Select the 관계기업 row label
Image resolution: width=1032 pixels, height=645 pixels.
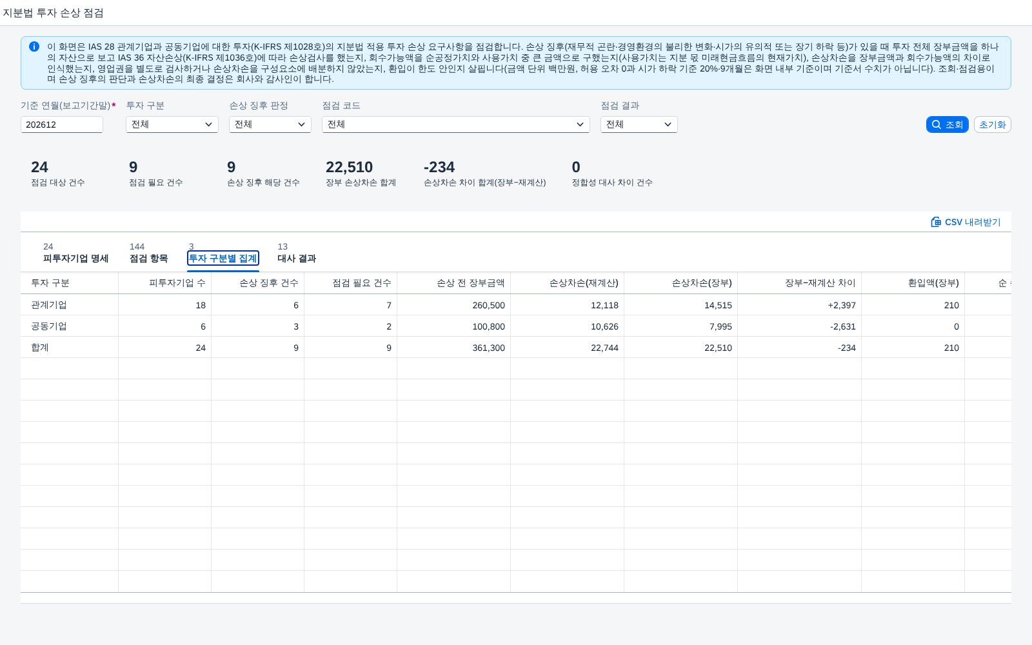pos(49,304)
